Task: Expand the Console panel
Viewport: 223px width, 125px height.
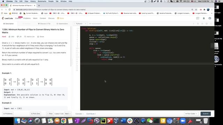Action: [79, 114]
